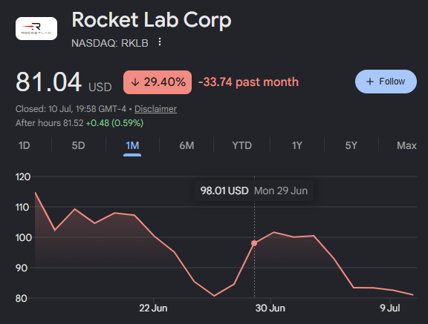This screenshot has width=428, height=324.
Task: Select the 1M range tab
Action: coord(132,145)
